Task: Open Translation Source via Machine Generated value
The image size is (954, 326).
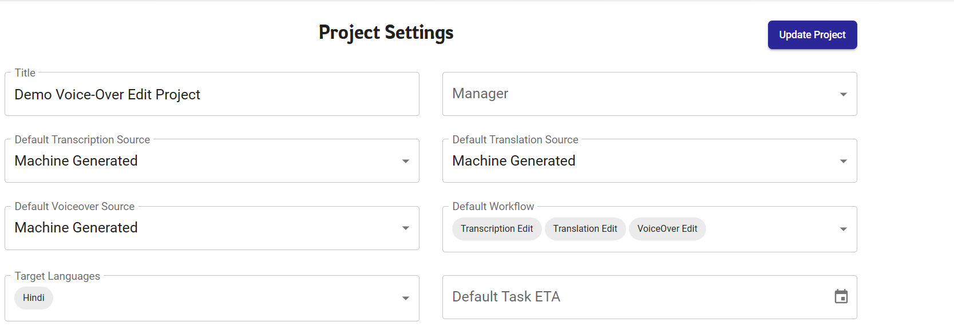Action: click(x=513, y=161)
